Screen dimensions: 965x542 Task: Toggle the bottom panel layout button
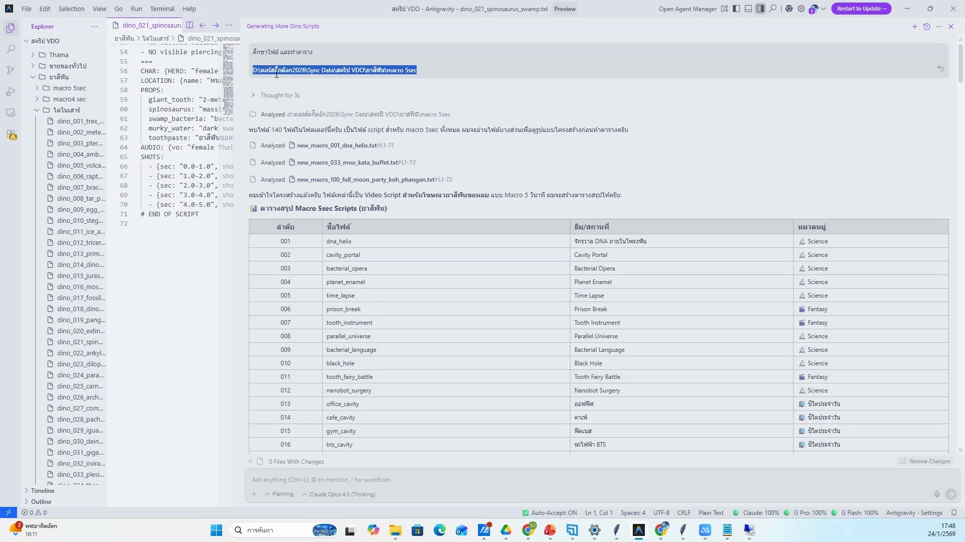[x=748, y=9]
